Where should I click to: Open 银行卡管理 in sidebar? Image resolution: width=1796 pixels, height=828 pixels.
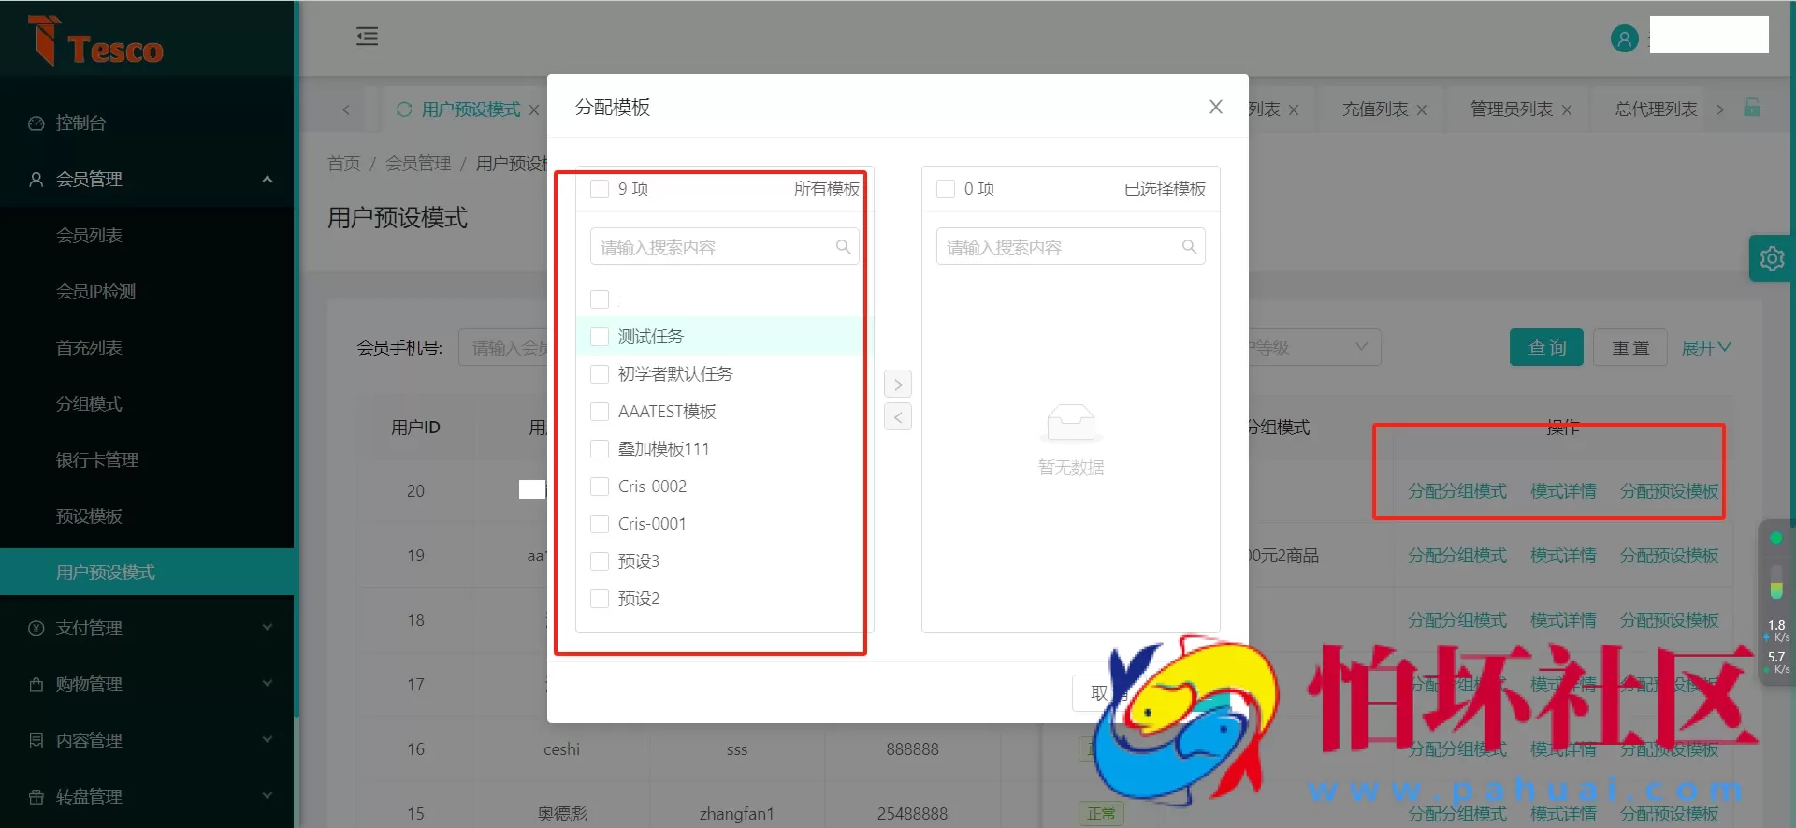97,460
